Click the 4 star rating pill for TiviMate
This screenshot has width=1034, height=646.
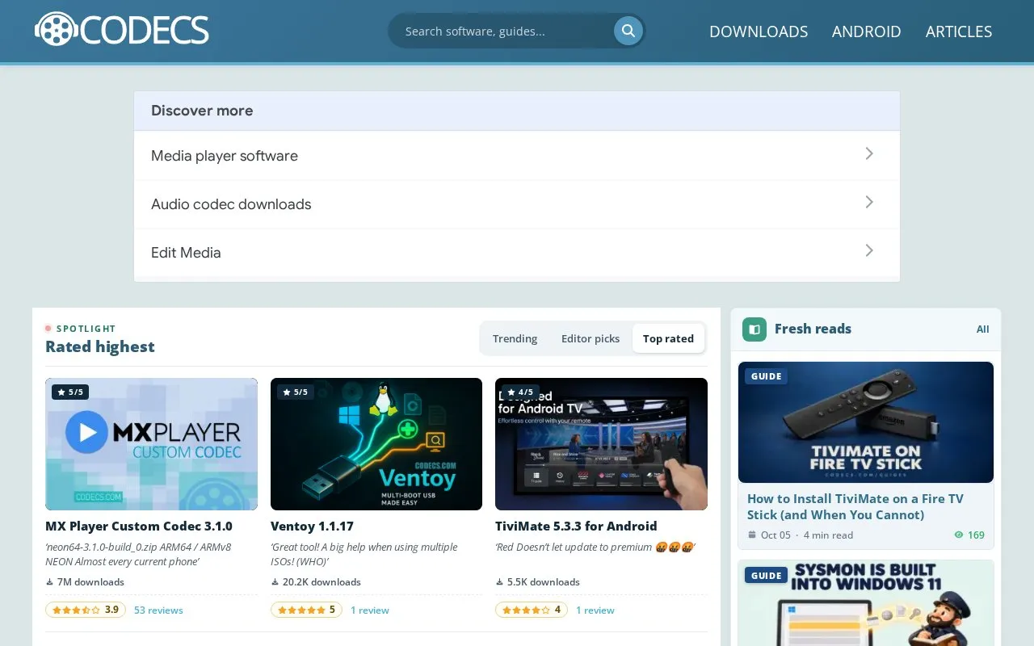532,610
